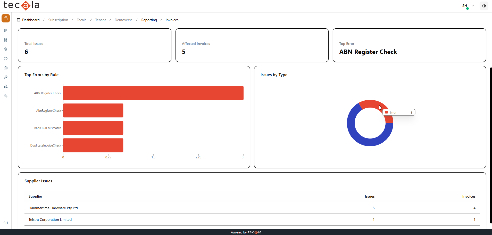Click the vertical page scrollbar
This screenshot has height=235, width=492.
pyautogui.click(x=491, y=145)
